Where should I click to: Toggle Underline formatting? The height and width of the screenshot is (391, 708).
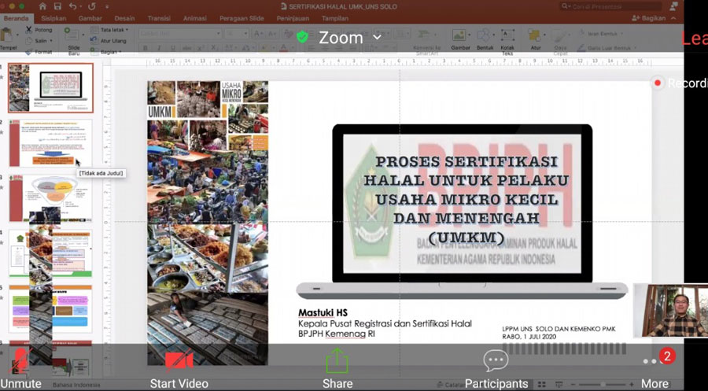click(172, 48)
